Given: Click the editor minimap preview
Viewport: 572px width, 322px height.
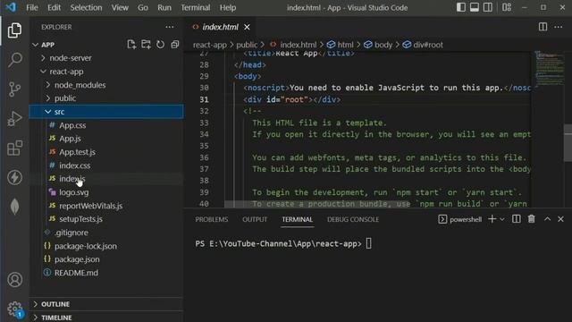Looking at the screenshot, I should 550,68.
